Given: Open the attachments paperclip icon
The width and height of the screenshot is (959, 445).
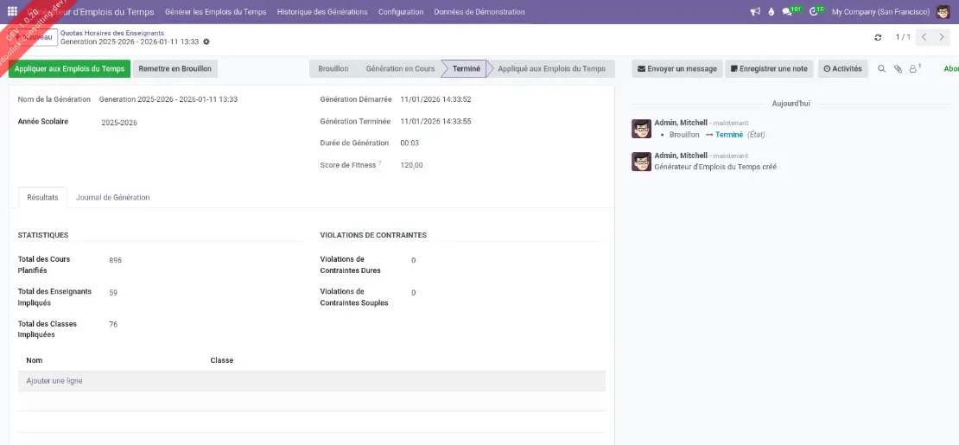Looking at the screenshot, I should (x=898, y=69).
